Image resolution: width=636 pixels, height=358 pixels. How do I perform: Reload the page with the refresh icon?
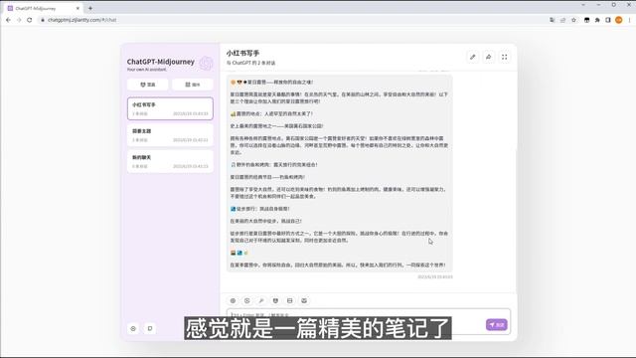point(29,20)
